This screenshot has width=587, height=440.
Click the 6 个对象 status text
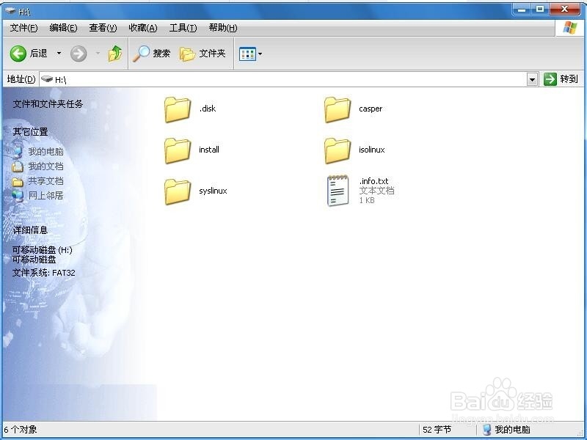click(21, 430)
